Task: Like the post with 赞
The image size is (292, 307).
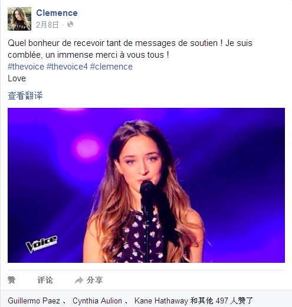Action: click(x=11, y=280)
